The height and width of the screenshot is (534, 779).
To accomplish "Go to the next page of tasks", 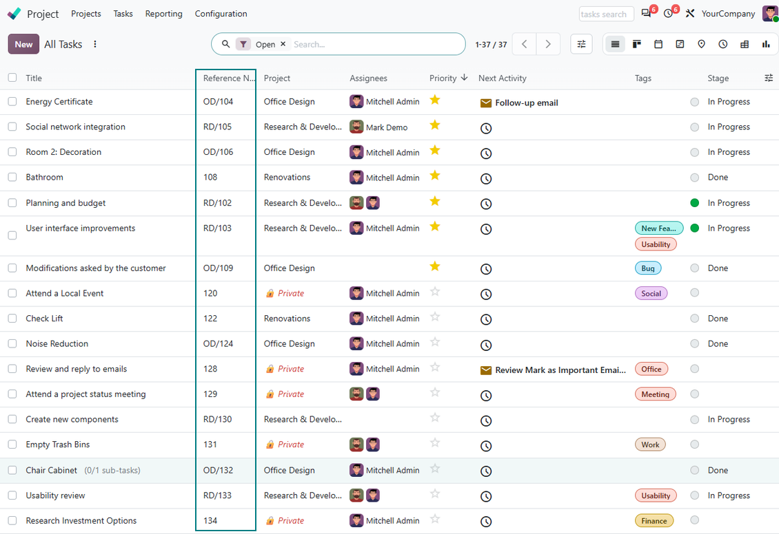I will [x=548, y=44].
